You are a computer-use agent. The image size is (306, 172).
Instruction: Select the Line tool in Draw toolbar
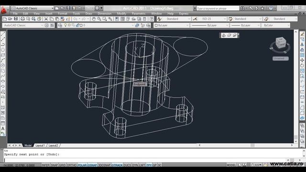(x=3, y=34)
